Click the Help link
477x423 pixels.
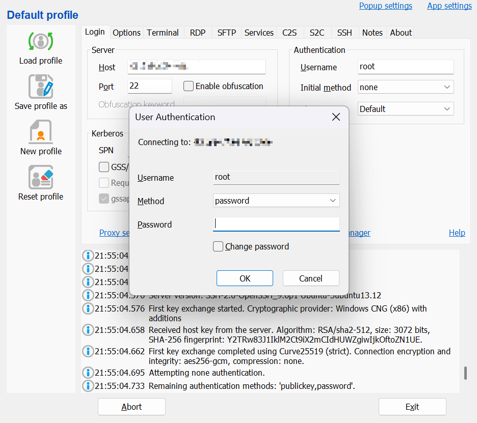click(x=457, y=233)
